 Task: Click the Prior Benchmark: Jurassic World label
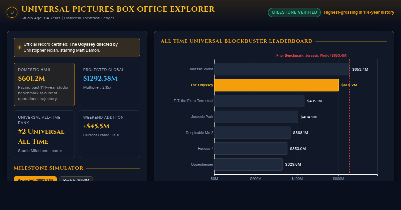coord(312,55)
